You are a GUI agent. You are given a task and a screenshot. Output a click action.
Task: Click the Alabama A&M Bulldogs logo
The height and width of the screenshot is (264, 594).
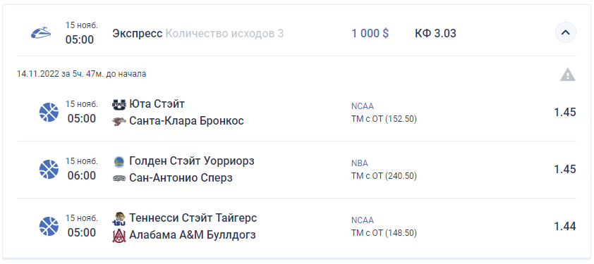click(x=119, y=236)
